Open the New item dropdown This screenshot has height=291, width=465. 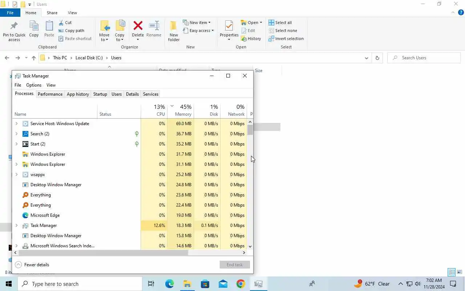197,23
